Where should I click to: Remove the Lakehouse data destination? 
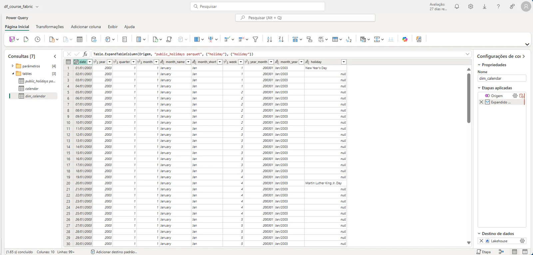(481, 241)
